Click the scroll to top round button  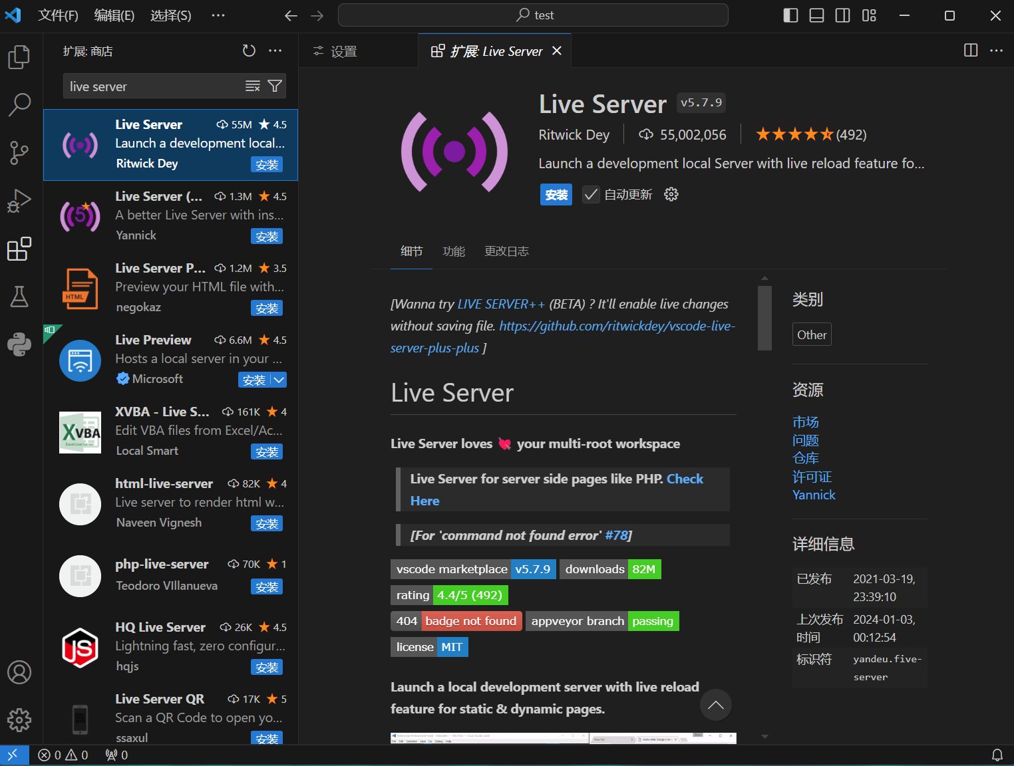(716, 705)
